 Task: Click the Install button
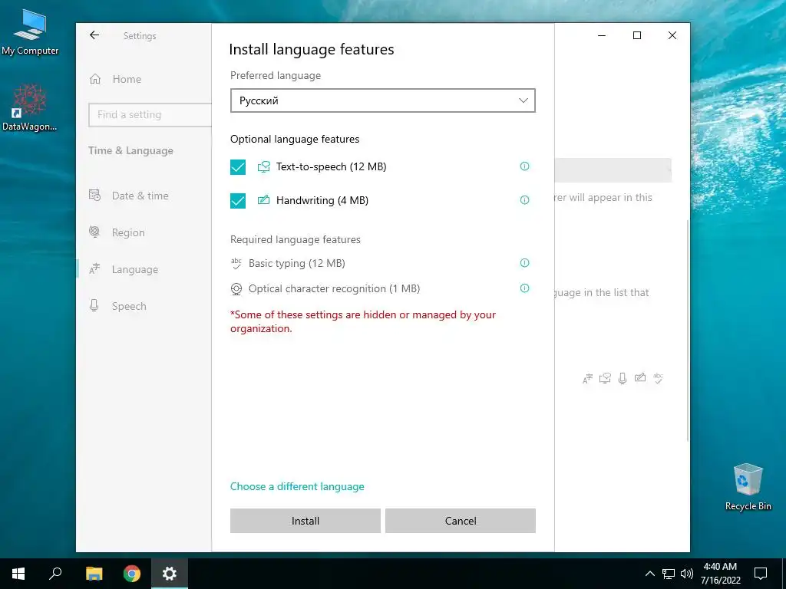(x=305, y=521)
